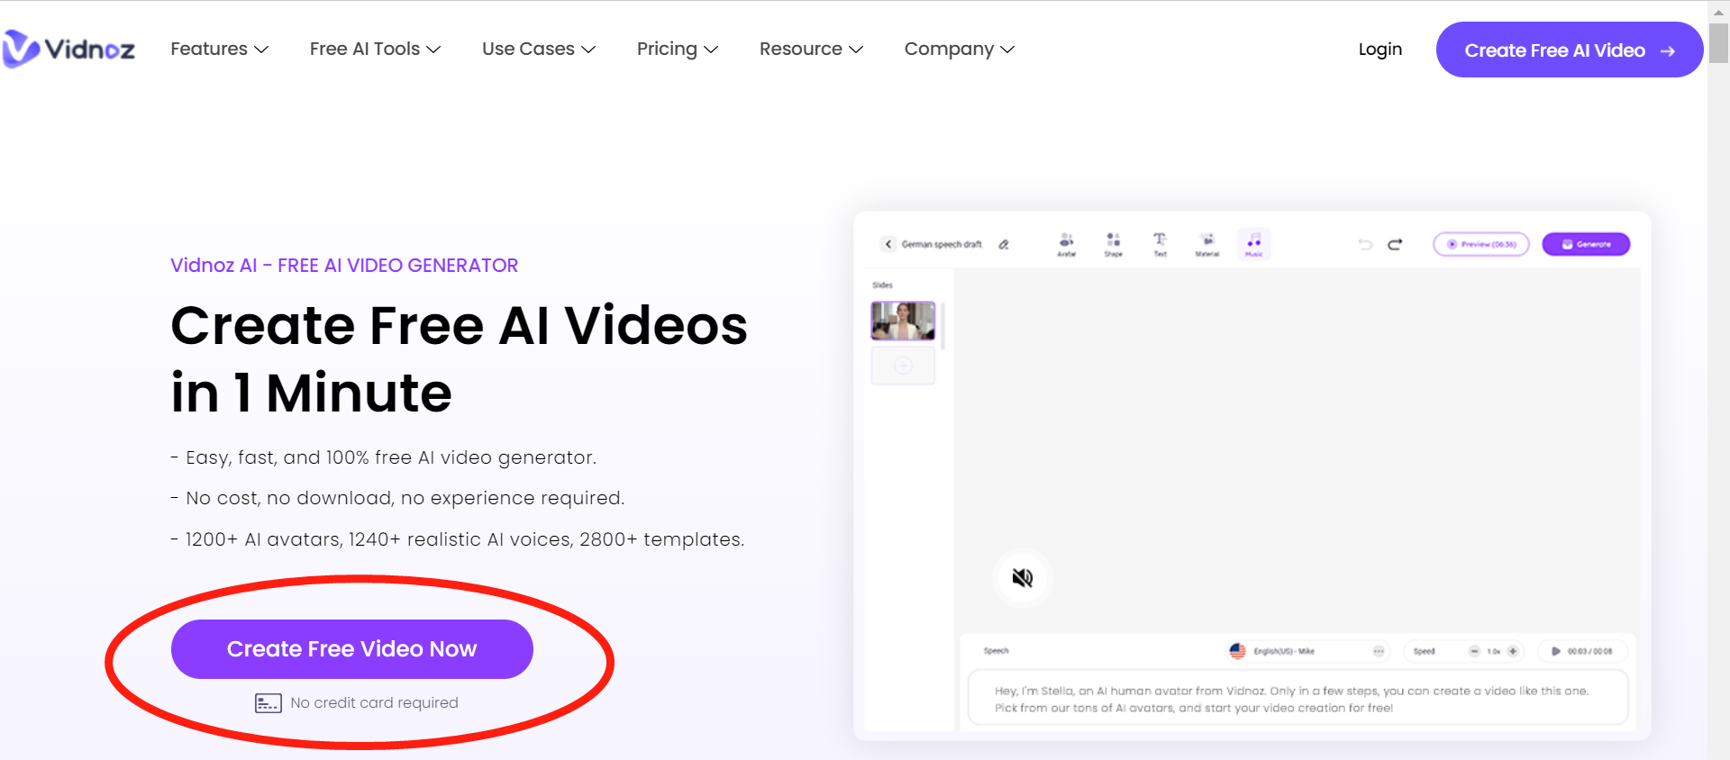Click the 'No cost, no download' line
Screen dimensions: 1730x760
397,498
